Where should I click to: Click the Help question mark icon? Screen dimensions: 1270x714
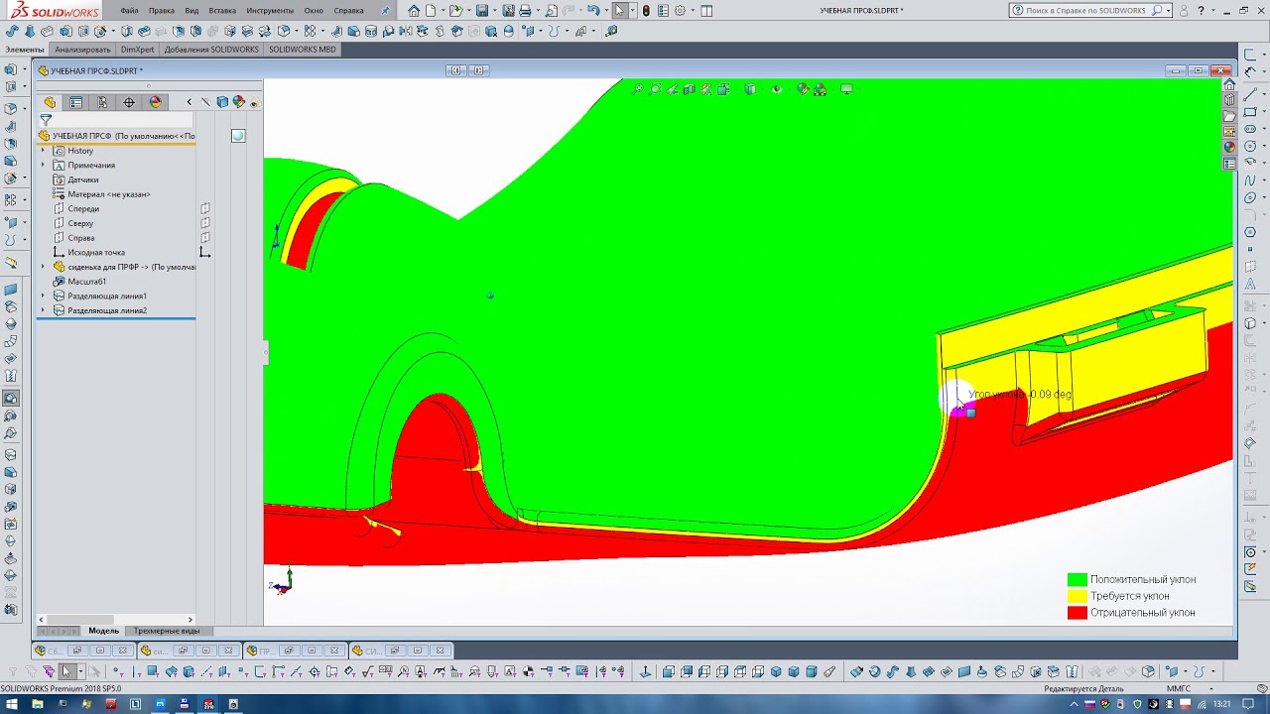1201,10
